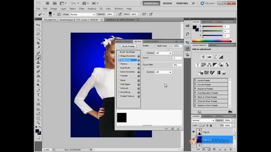Select the Brush tool in toolbox
Screen dimensions: 271x152
[38, 58]
